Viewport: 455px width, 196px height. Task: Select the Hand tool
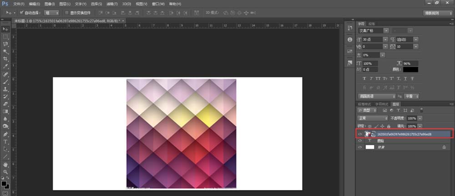point(5,164)
